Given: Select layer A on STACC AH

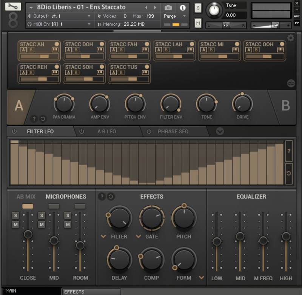Looking at the screenshot, I should pos(23,50).
